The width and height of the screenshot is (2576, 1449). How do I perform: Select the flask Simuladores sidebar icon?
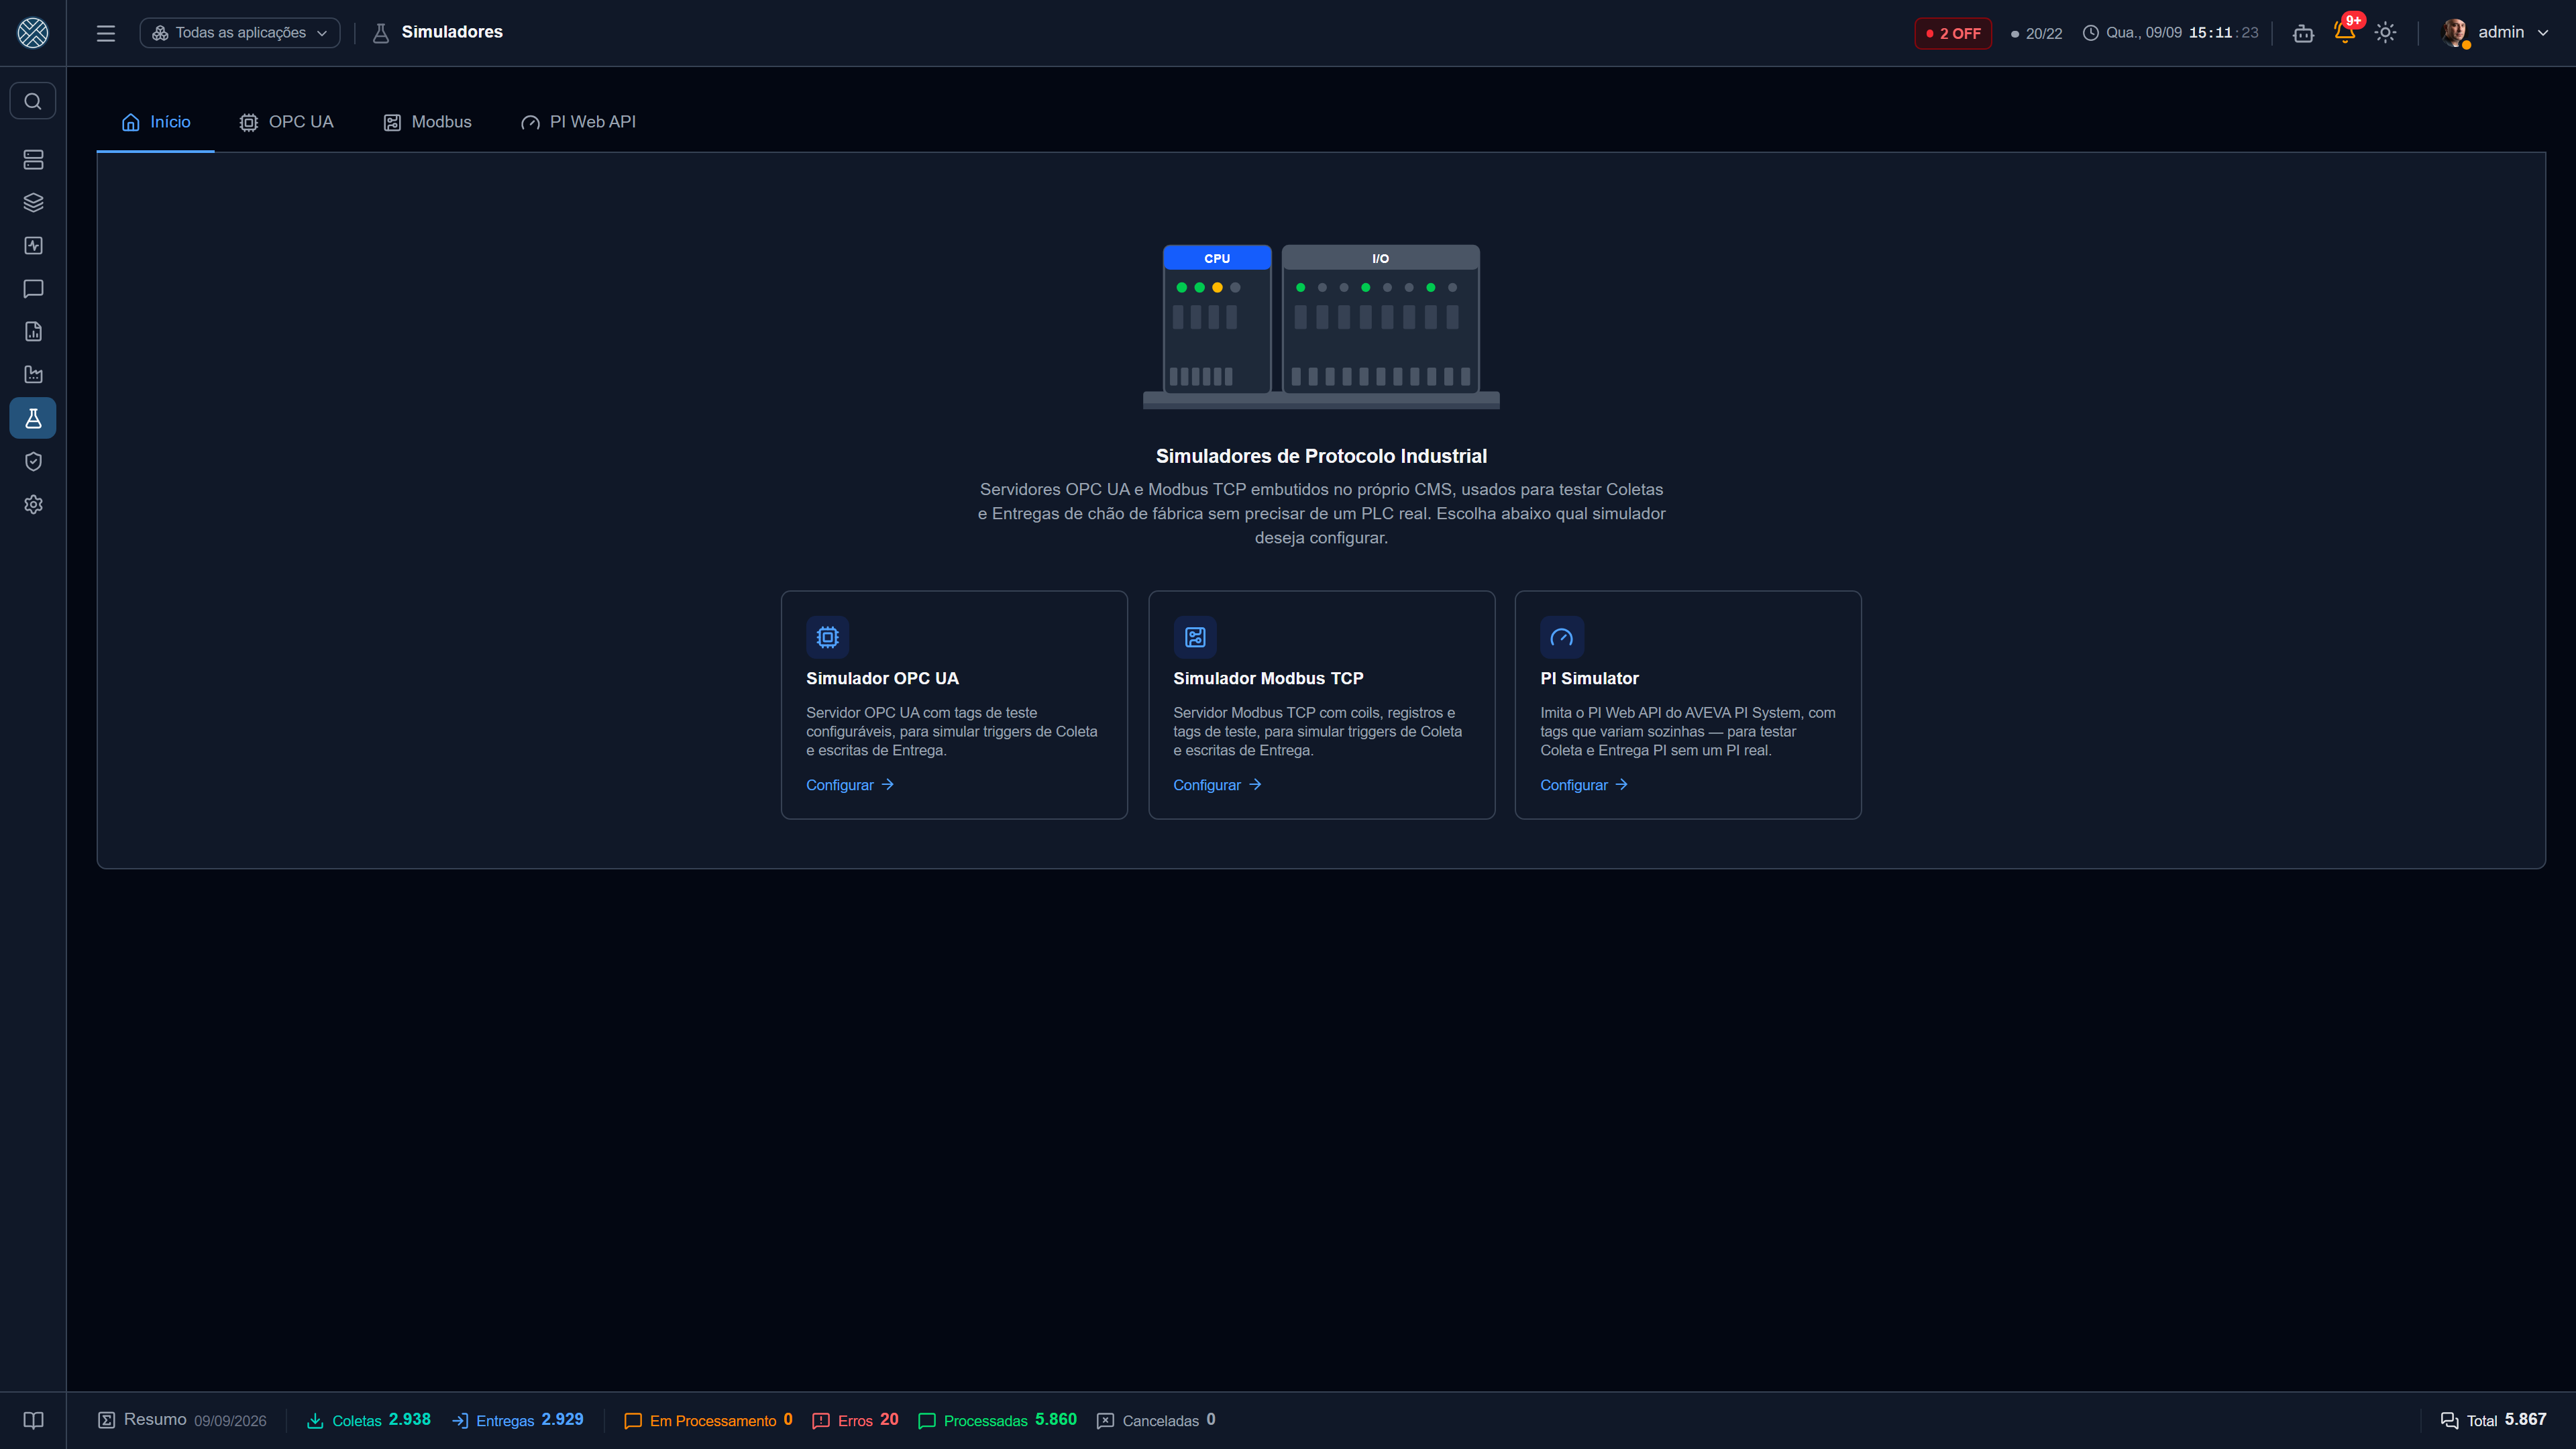(x=33, y=418)
